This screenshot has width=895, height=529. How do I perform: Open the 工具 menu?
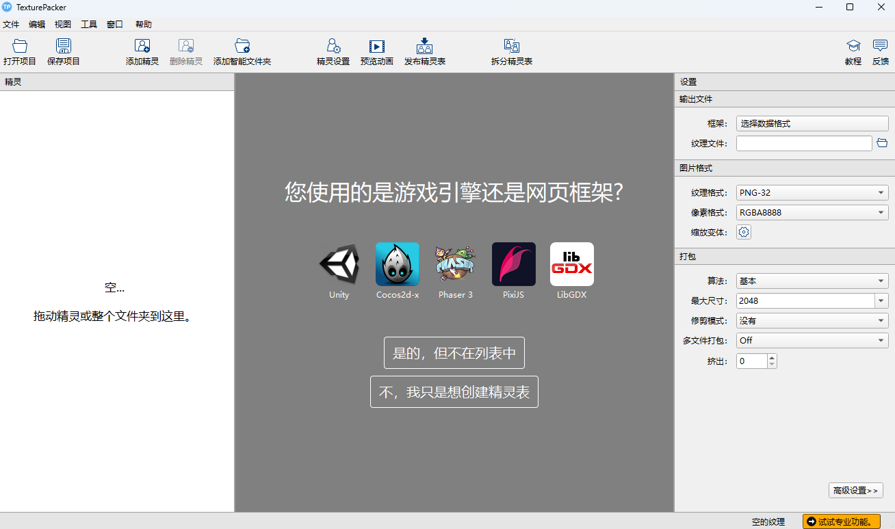[88, 24]
